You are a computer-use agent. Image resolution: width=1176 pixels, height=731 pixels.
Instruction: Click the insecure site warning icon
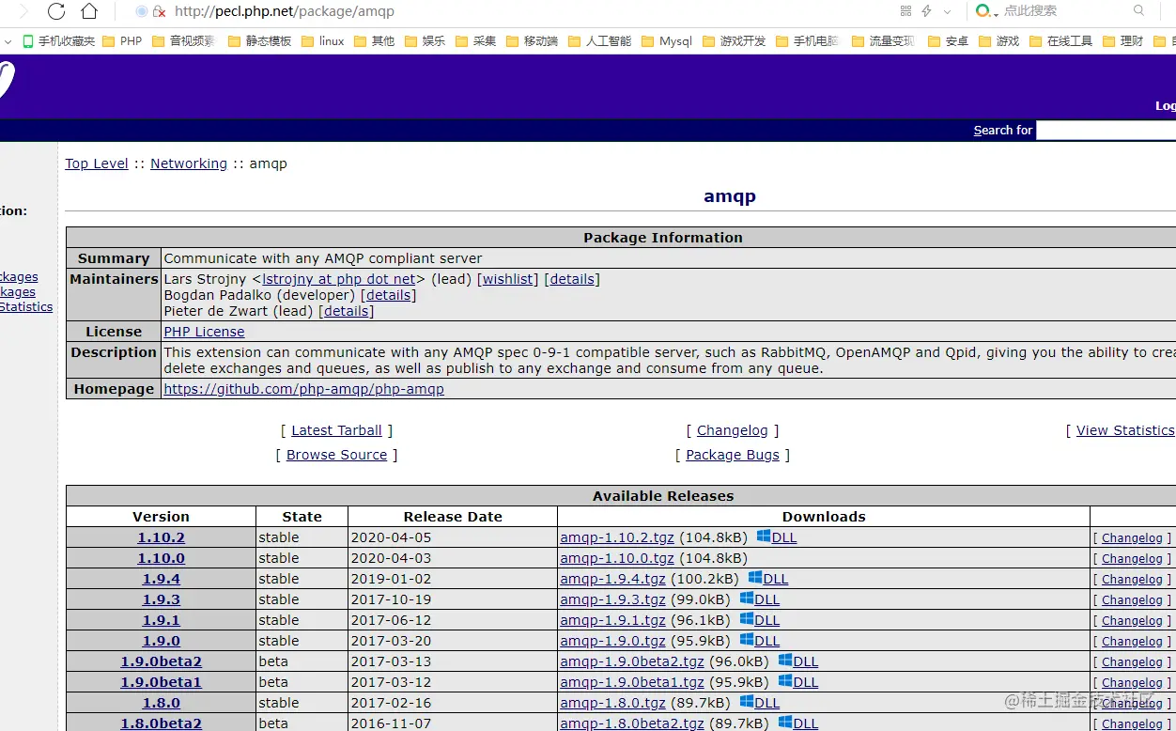159,11
